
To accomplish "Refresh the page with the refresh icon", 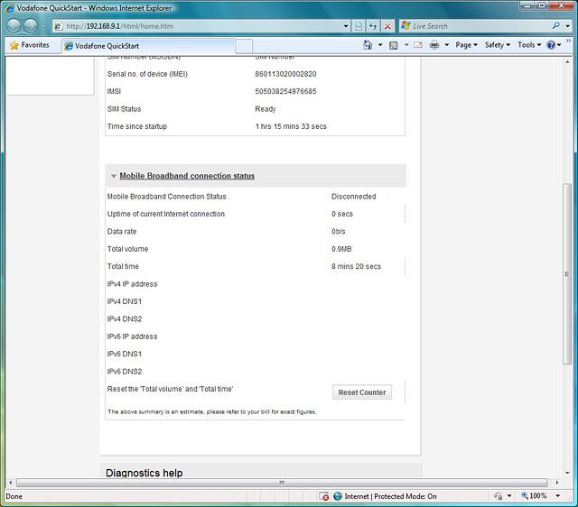I will [x=372, y=26].
